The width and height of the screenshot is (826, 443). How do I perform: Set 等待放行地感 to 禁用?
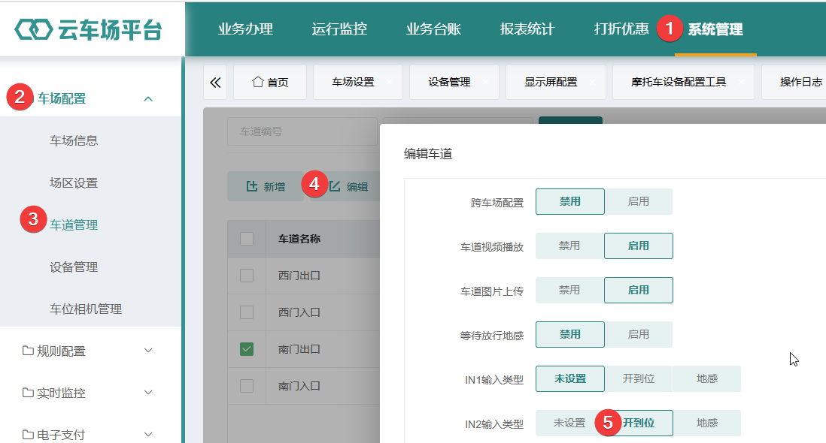click(x=570, y=334)
